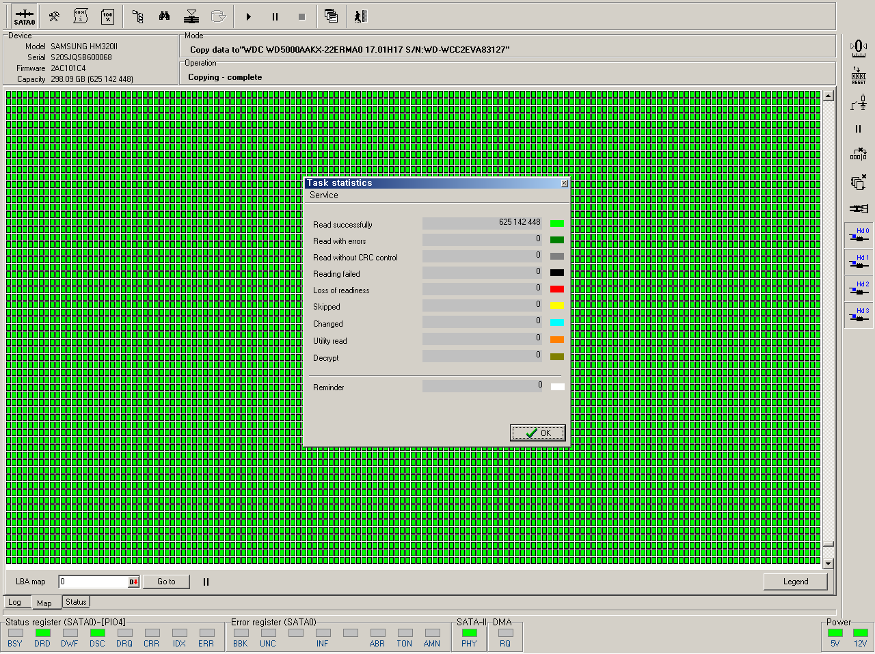
Task: Click the Legend button
Action: click(795, 582)
